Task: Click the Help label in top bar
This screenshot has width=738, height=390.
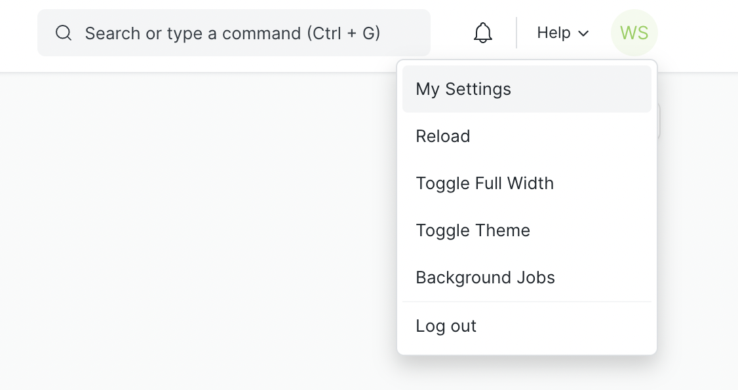Action: coord(553,33)
